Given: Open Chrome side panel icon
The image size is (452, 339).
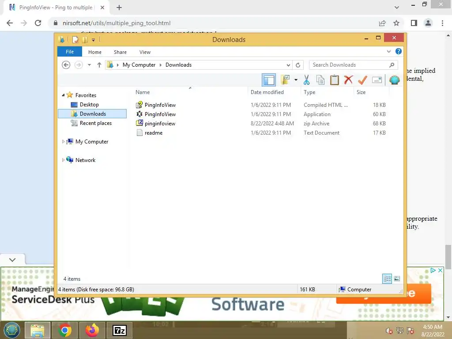Looking at the screenshot, I should coord(414,23).
